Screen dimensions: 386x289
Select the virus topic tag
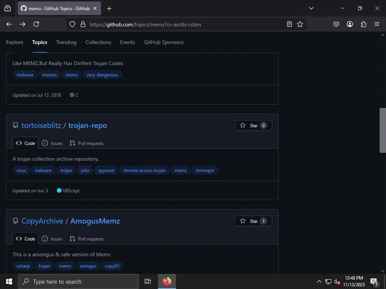click(21, 170)
